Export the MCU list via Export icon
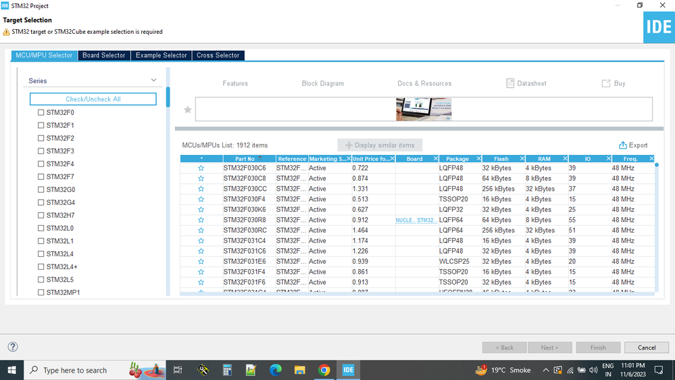Image resolution: width=675 pixels, height=380 pixels. click(623, 145)
